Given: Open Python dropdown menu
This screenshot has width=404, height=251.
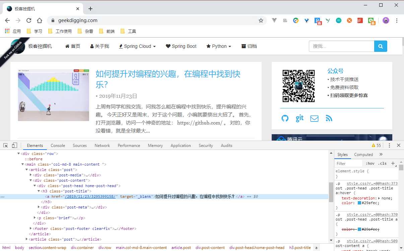Looking at the screenshot, I should pos(219,46).
